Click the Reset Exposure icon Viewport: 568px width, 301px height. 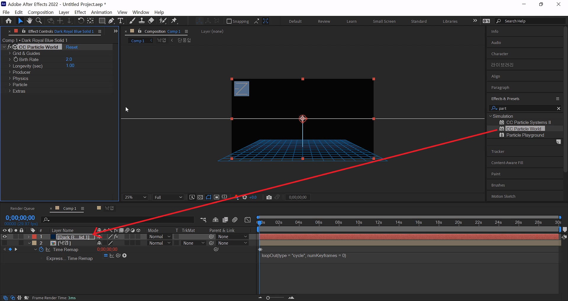(245, 197)
